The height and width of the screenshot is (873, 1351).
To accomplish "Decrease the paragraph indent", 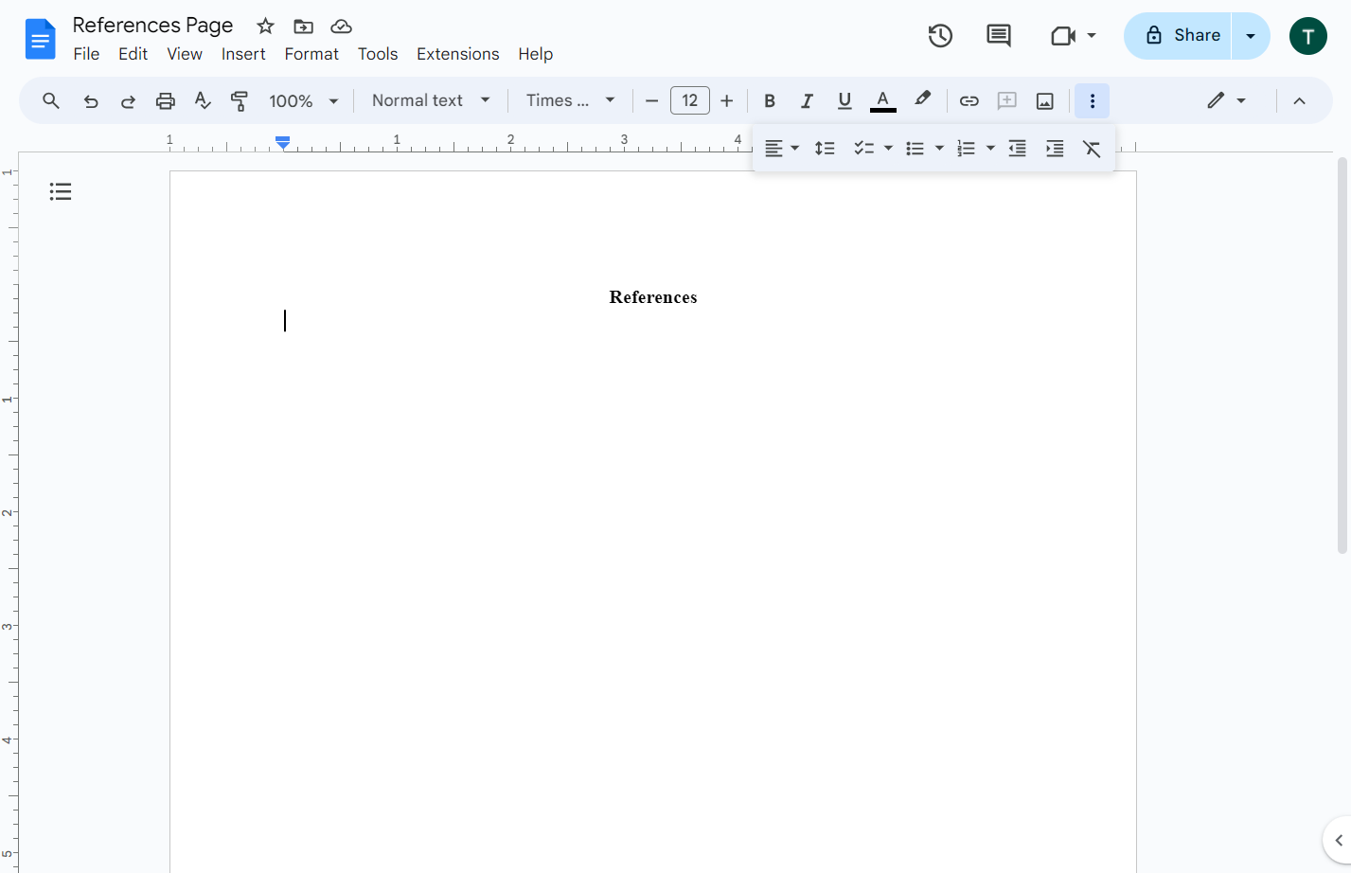I will [x=1018, y=149].
